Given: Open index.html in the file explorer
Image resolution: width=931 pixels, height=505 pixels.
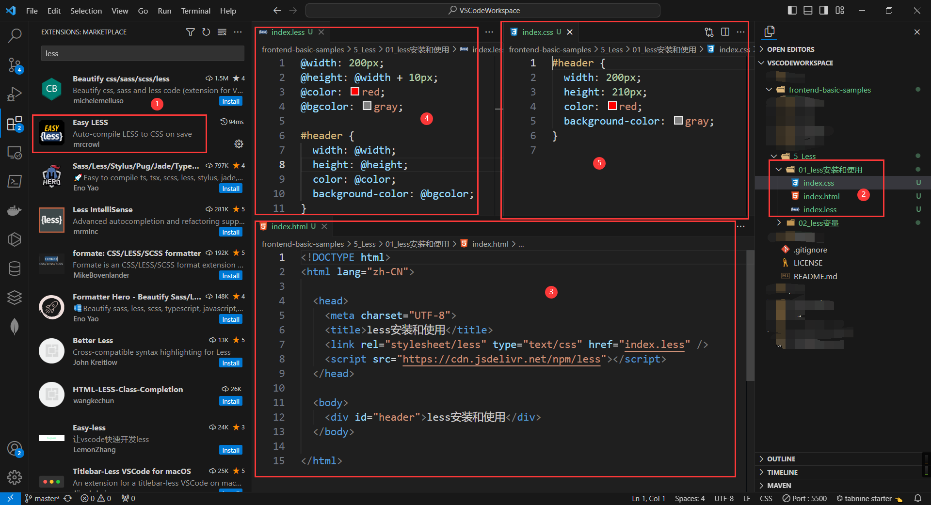Looking at the screenshot, I should (x=821, y=196).
